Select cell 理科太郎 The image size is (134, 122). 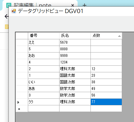75,69
